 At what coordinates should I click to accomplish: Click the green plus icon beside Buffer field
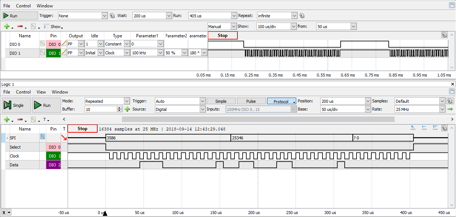point(127,109)
